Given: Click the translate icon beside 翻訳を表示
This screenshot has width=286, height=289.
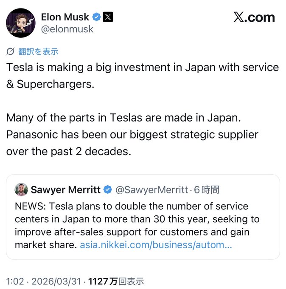Looking at the screenshot, I should (x=11, y=52).
